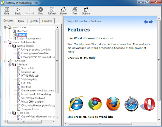Image resolution: width=162 pixels, height=127 pixels.
Task: Follow the Introduction breadcrumb link
Action: pos(81,21)
